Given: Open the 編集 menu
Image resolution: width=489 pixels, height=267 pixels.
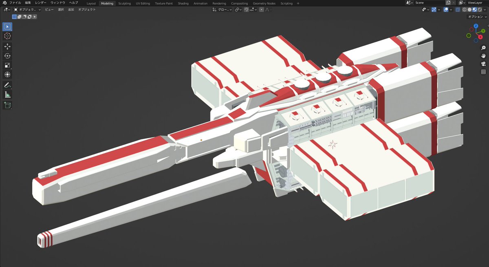Looking at the screenshot, I should tap(28, 3).
